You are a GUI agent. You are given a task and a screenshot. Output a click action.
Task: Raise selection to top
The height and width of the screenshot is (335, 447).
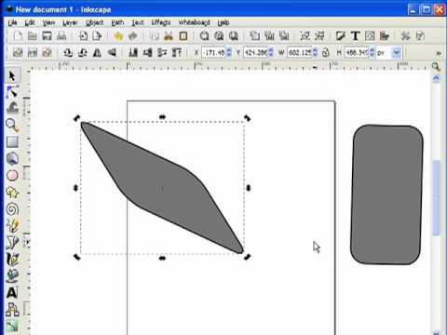click(177, 53)
